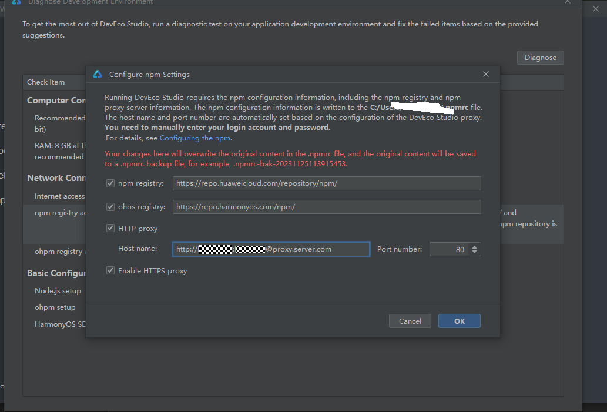Toggle the npm registry checkbox
Screen dimensions: 607x412
click(x=110, y=183)
